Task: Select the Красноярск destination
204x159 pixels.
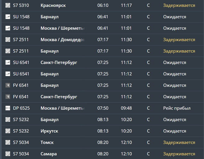Action: [53, 5]
